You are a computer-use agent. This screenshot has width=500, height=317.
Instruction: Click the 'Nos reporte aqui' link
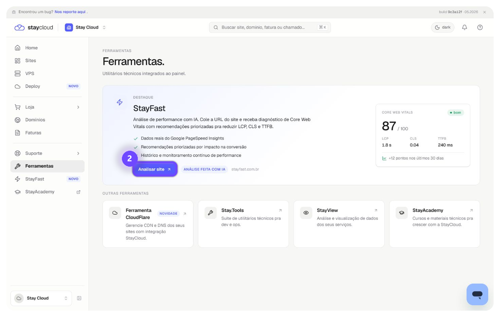70,12
